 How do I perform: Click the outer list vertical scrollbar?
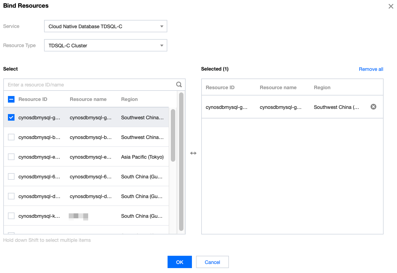[x=181, y=161]
